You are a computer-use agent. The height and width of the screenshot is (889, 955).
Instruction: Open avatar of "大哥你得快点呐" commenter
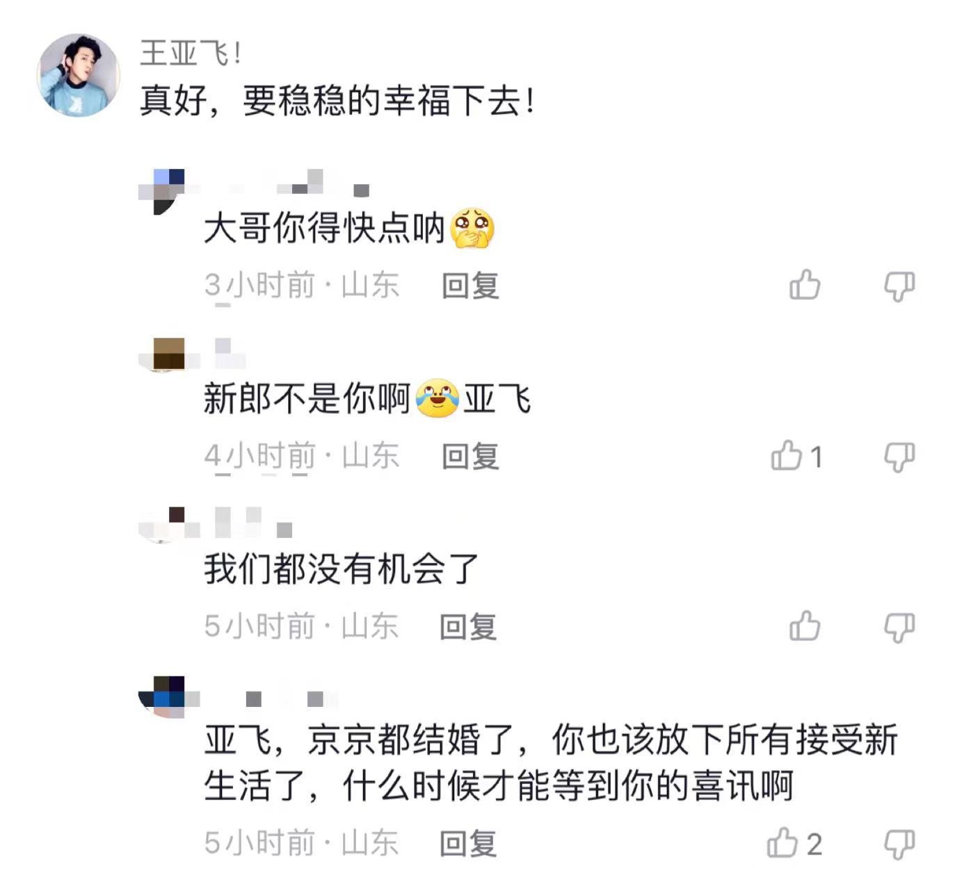[163, 190]
